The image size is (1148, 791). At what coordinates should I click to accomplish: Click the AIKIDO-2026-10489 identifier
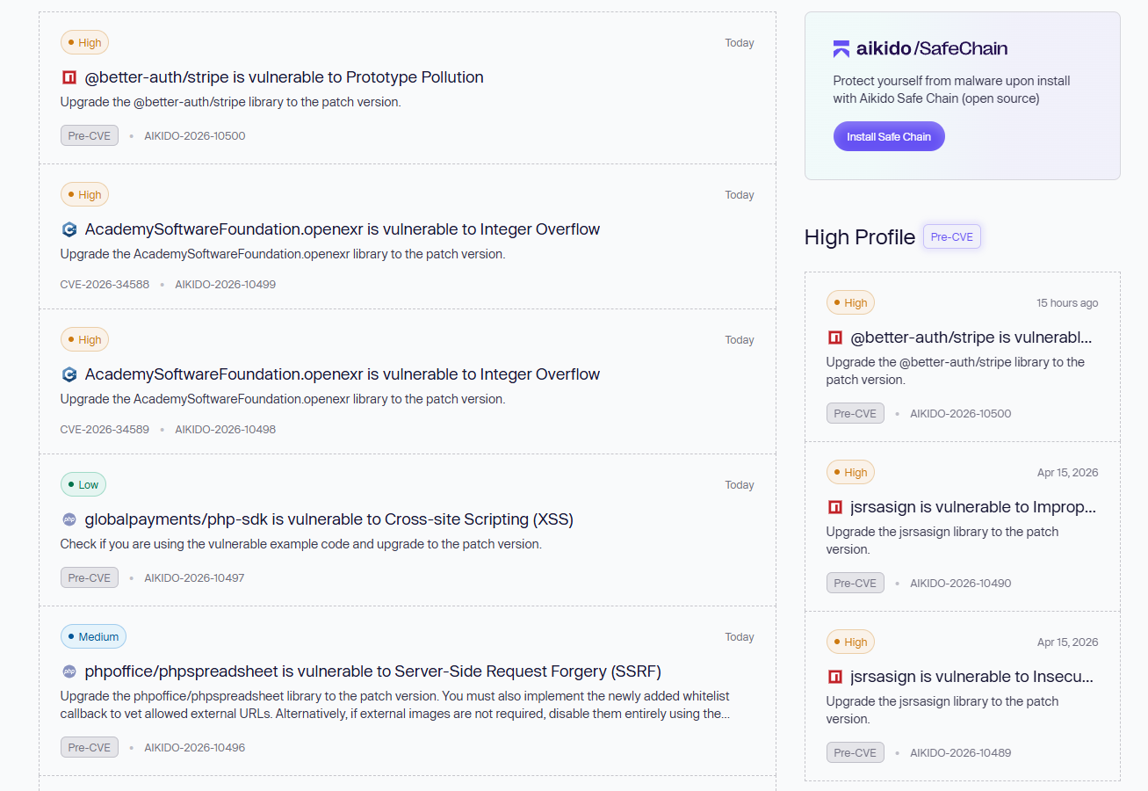[x=961, y=753]
